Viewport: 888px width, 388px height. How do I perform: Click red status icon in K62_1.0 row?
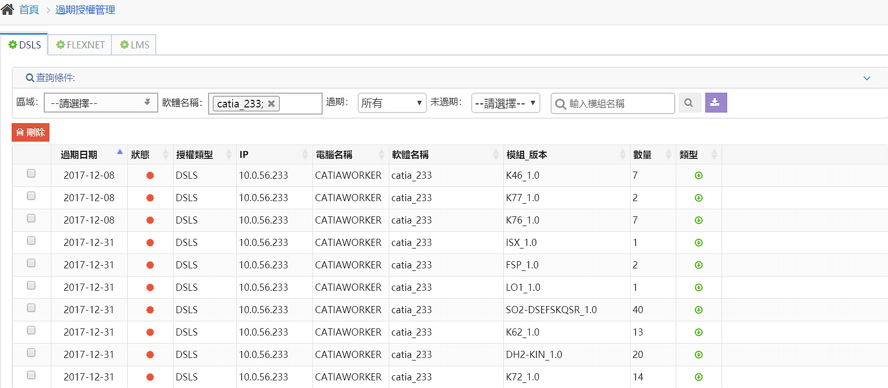click(x=150, y=332)
